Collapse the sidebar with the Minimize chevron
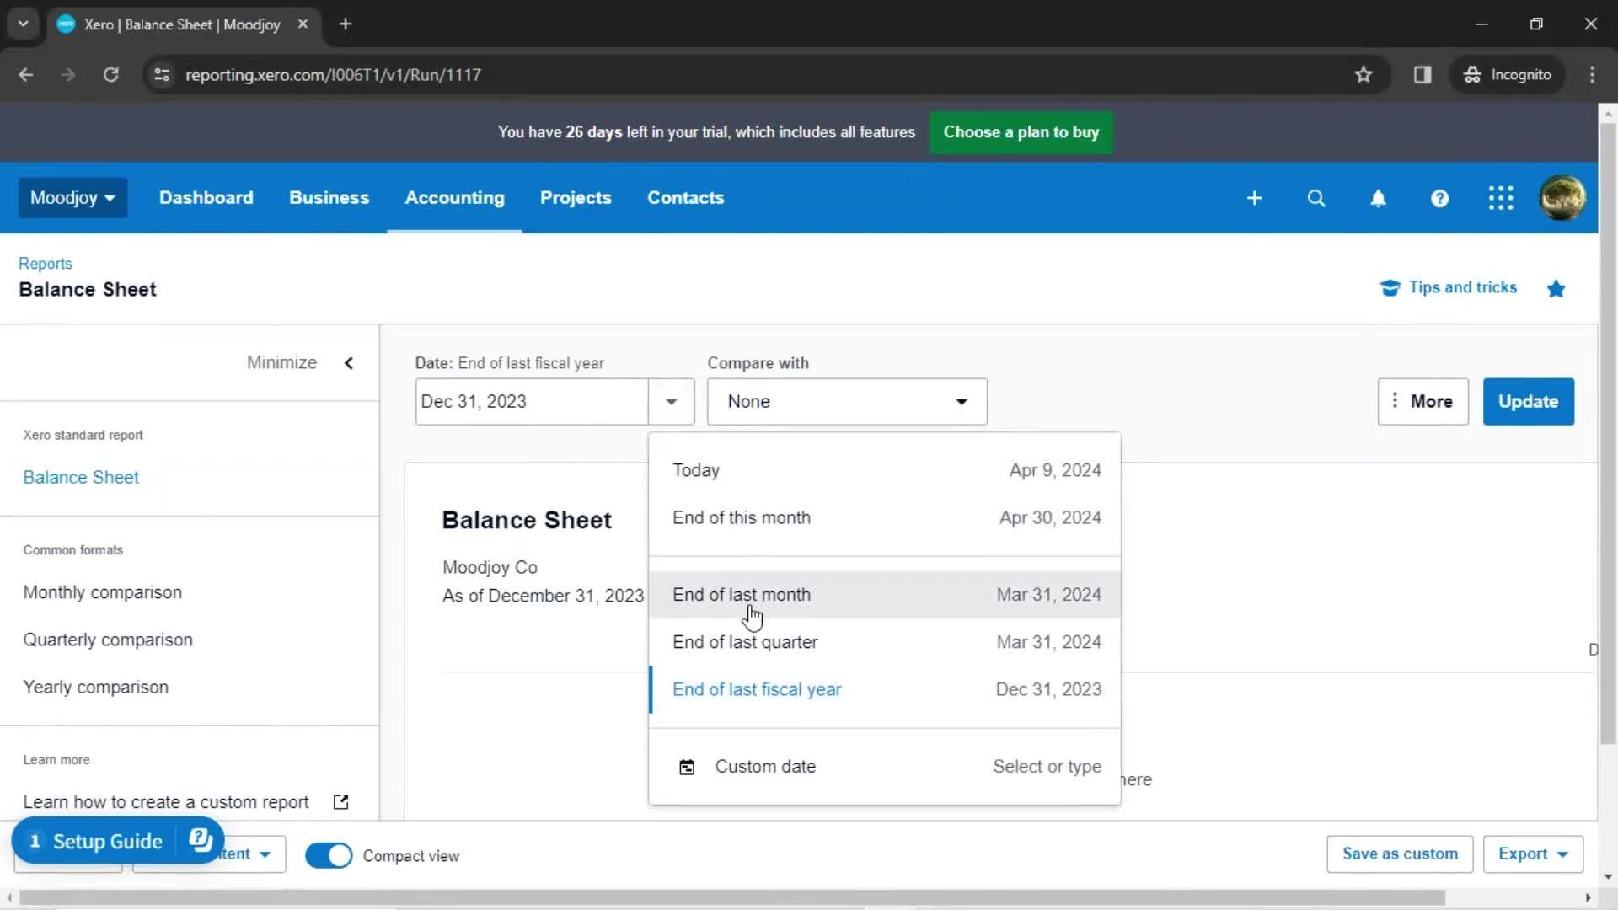 point(349,363)
